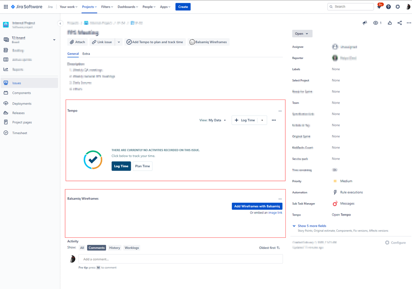Click the Search box

pos(351,7)
